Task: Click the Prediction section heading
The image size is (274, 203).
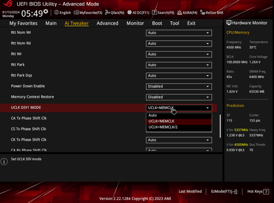Action: click(235, 106)
